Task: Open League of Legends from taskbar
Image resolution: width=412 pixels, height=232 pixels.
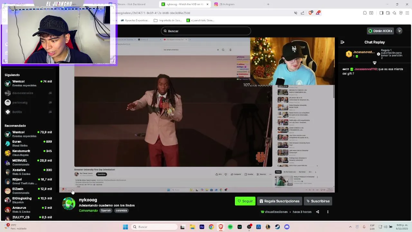Action: tap(268, 227)
